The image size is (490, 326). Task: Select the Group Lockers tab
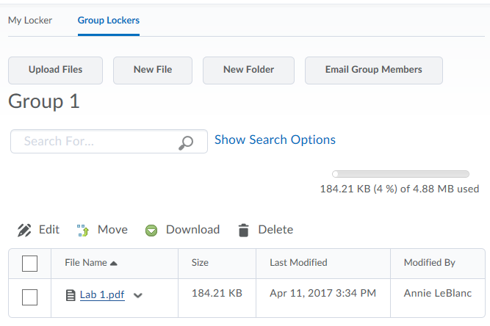click(109, 20)
